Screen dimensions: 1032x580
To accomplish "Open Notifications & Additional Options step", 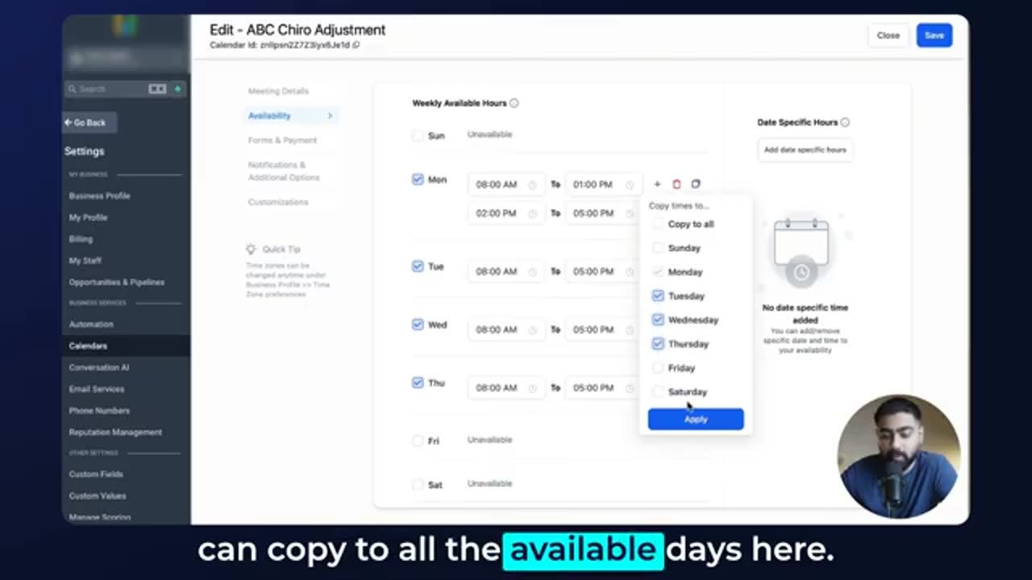I will tap(284, 171).
